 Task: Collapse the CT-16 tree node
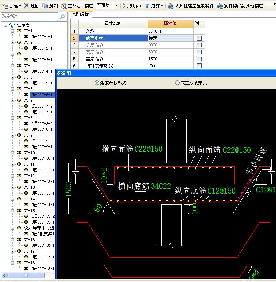(x=12, y=240)
